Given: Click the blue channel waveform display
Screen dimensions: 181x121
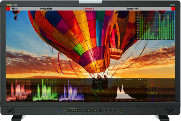Looking at the screenshot, I should 71,90.
